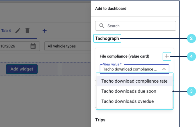Open the calendar date picker icon
The height and width of the screenshot is (127, 196).
point(33,46)
